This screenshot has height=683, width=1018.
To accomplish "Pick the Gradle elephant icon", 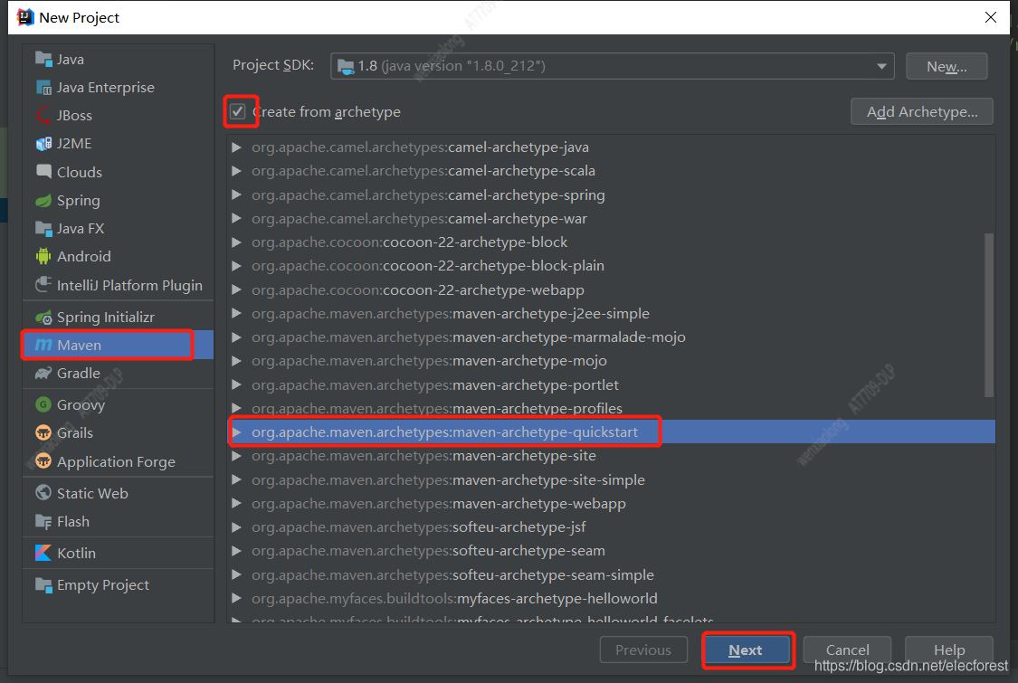I will [x=43, y=374].
